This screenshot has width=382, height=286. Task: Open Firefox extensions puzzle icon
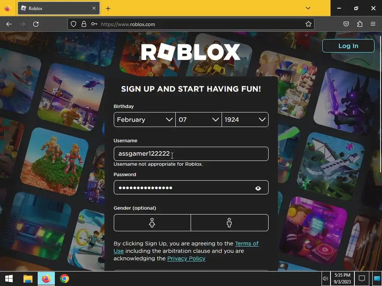360,24
